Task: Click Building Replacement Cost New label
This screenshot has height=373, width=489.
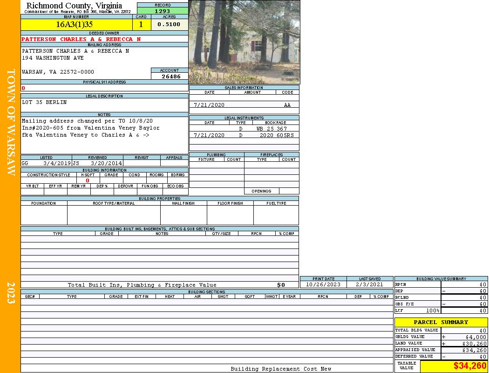Action: 281,369
